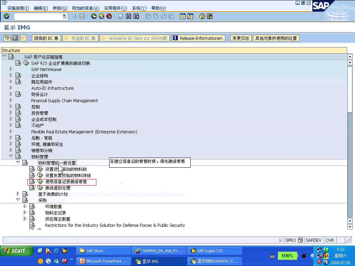This screenshot has width=355, height=266.
Task: Expand the SAP NetWeaver node
Action: point(11,69)
